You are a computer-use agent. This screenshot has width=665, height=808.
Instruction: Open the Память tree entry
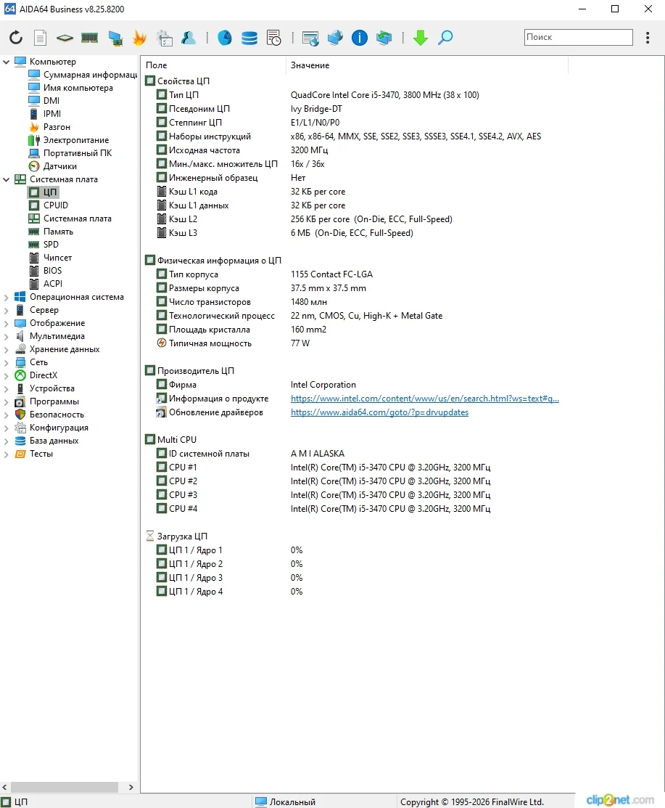click(51, 232)
